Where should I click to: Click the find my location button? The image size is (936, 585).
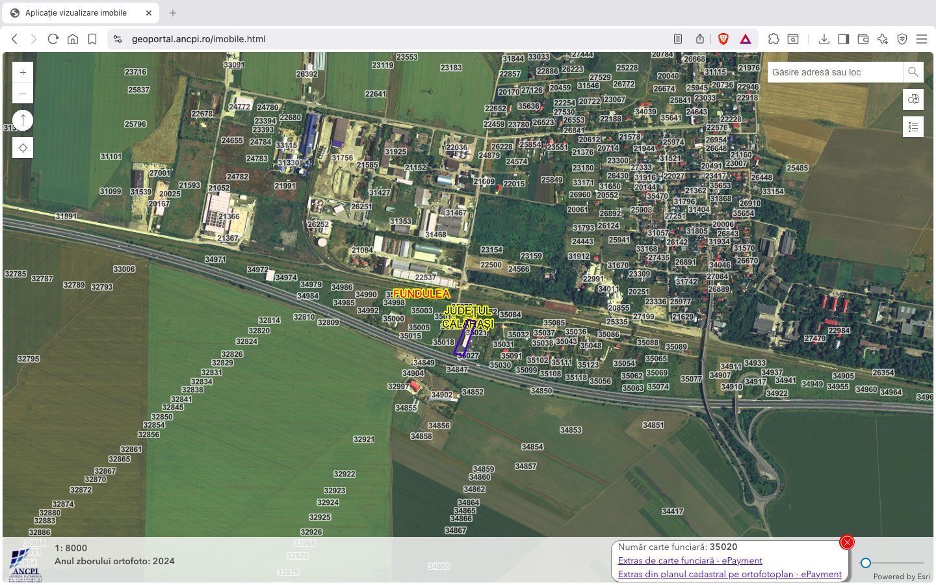click(x=23, y=148)
